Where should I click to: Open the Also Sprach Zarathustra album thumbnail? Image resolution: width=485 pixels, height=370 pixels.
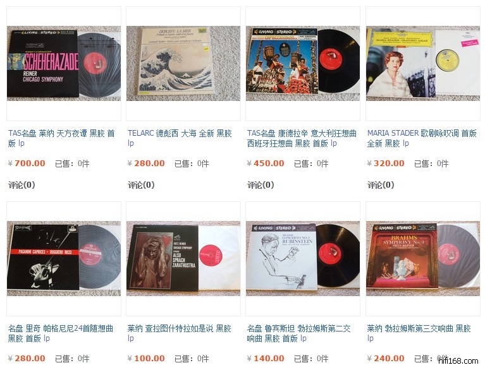pos(183,258)
